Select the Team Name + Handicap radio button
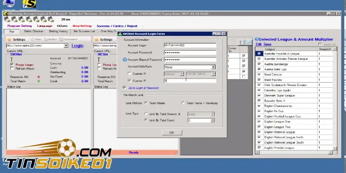 [x=183, y=103]
